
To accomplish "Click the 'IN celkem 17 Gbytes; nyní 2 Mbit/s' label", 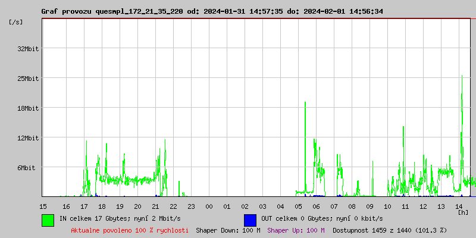I will pos(120,218).
